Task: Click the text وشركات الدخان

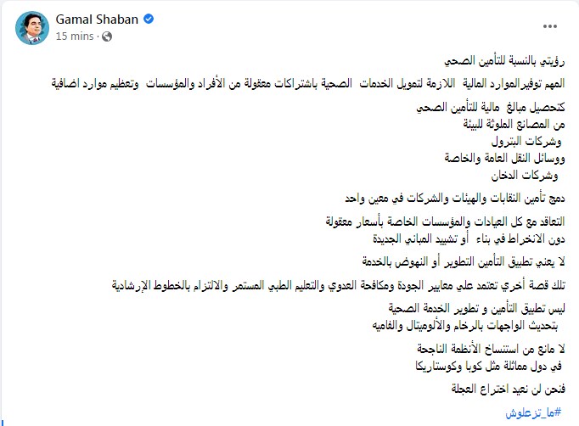Action: click(533, 175)
